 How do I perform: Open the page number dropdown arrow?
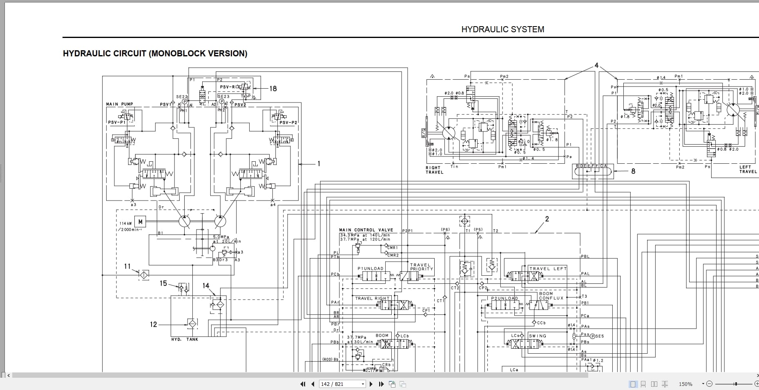(363, 384)
